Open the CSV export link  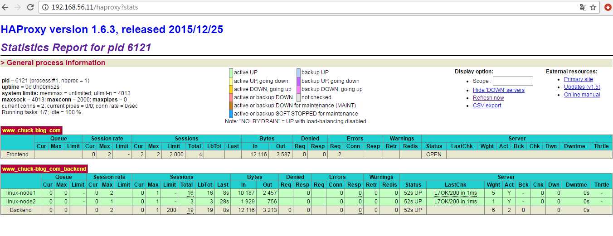coord(487,106)
